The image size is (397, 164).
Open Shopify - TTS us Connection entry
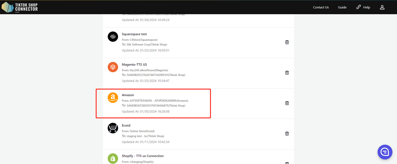(x=143, y=156)
